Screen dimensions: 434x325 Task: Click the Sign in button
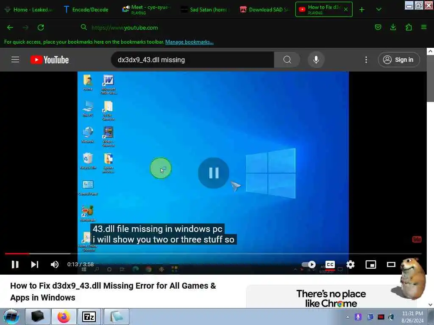tap(399, 60)
